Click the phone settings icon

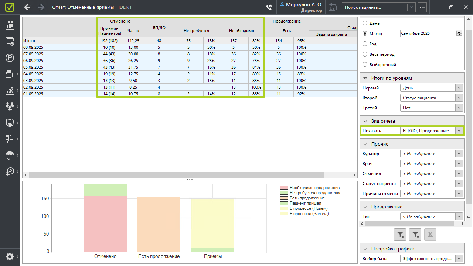[269, 7]
